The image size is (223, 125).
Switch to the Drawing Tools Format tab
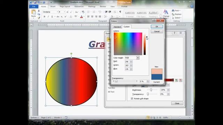[124, 7]
